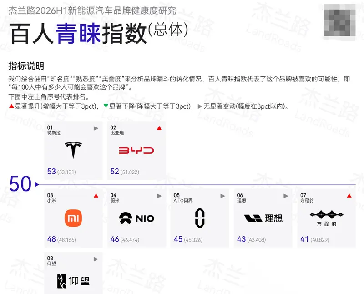Image resolution: width=364 pixels, height=294 pixels.
Task: Click the 06 理想 rank label
Action: [242, 198]
